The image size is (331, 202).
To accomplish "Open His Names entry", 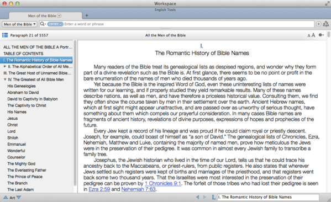I will [17, 112].
